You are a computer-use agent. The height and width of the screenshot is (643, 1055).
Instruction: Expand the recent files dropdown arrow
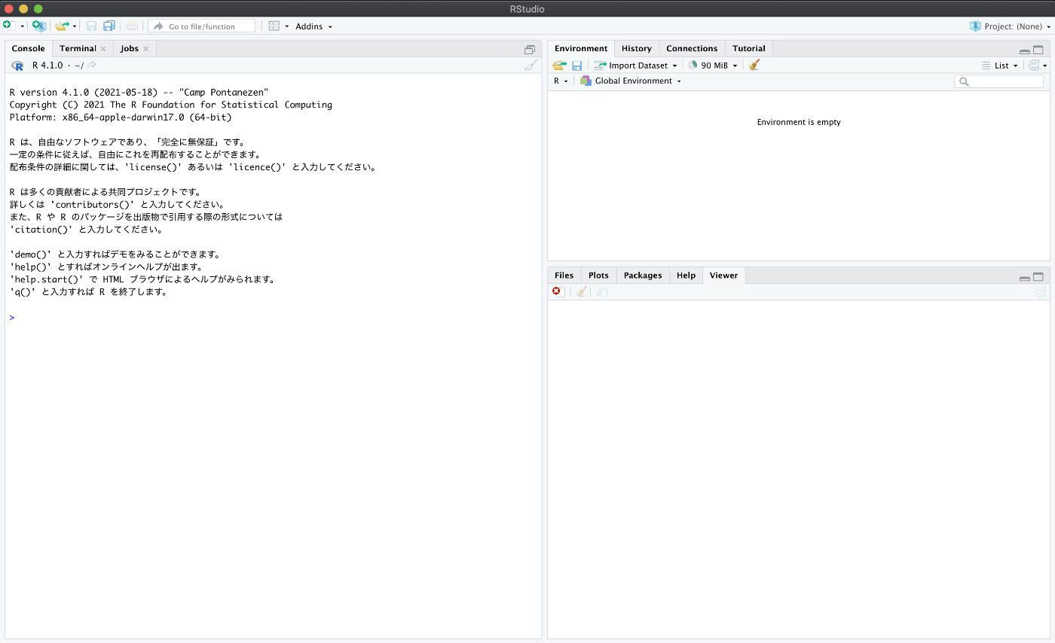[75, 26]
